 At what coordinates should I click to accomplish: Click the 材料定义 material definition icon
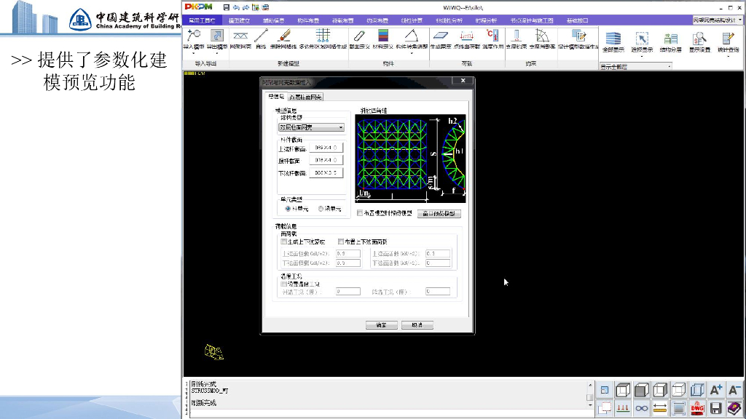pyautogui.click(x=384, y=38)
